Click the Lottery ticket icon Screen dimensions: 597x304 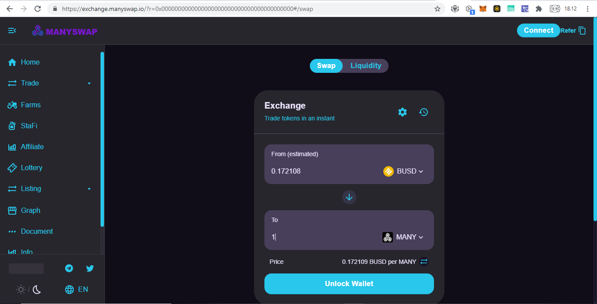[x=12, y=167]
